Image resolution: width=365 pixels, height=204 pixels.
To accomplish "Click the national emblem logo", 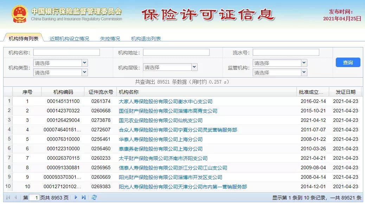I will click(20, 14).
